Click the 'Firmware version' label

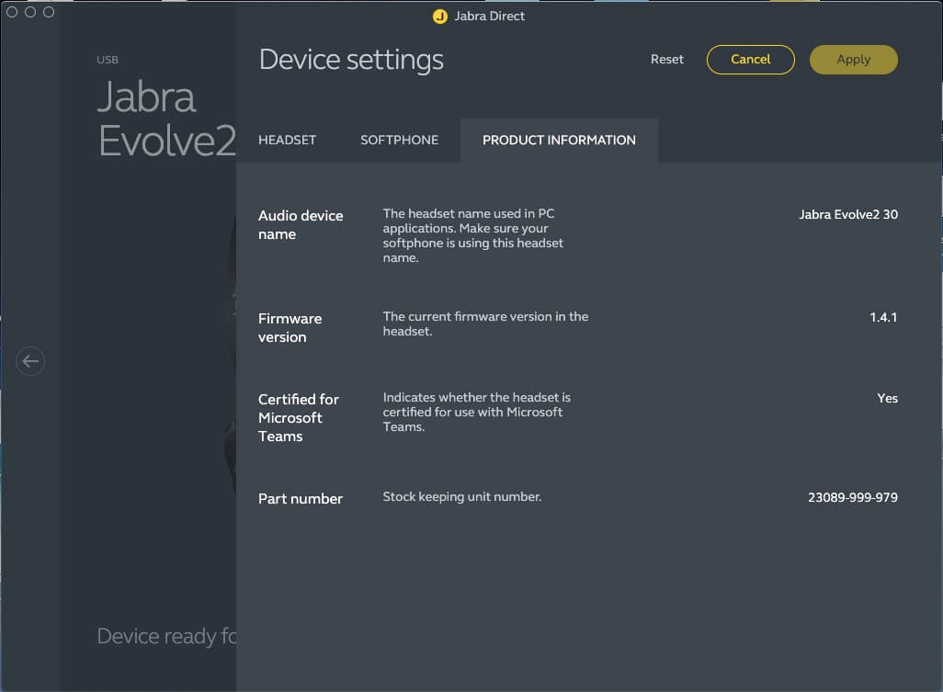pos(290,328)
